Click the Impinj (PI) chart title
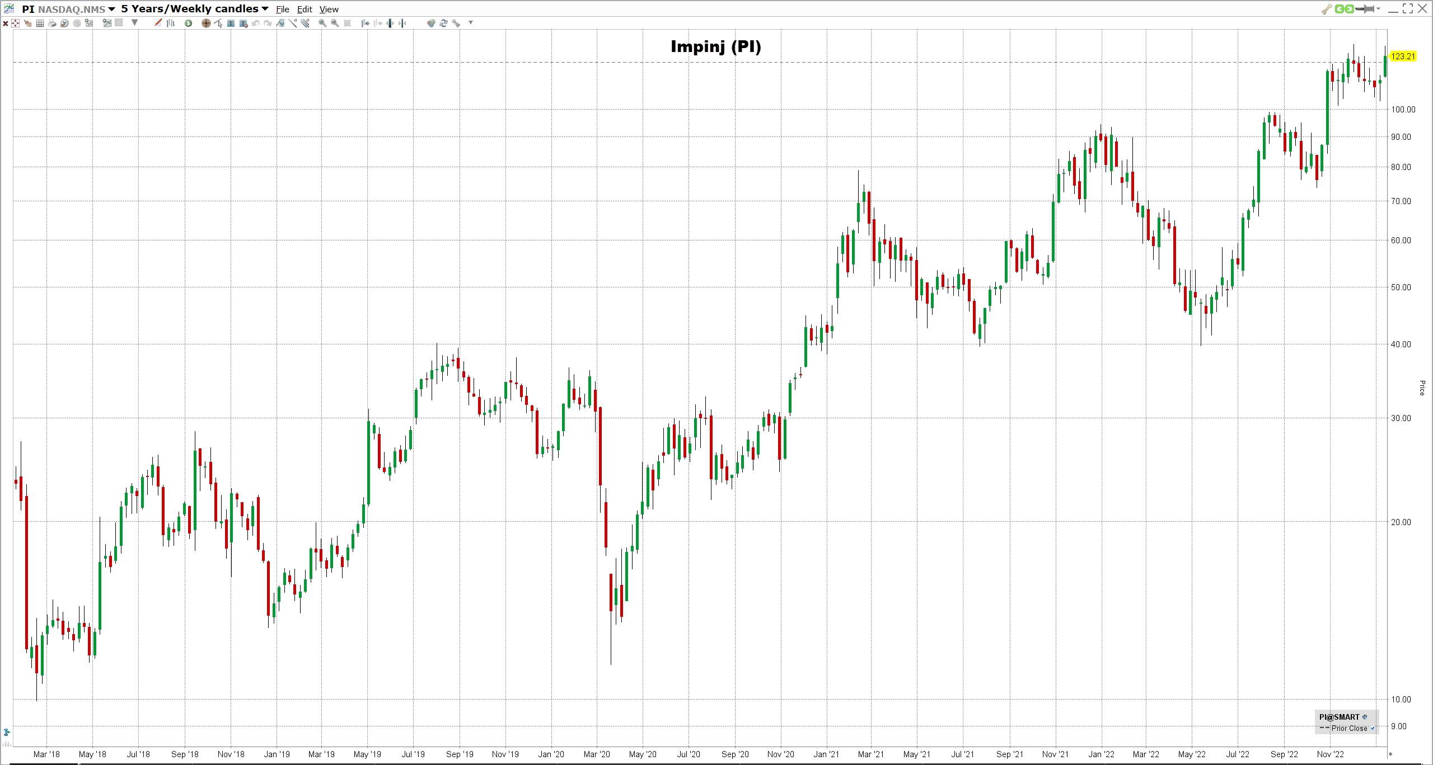1433x765 pixels. (x=716, y=46)
